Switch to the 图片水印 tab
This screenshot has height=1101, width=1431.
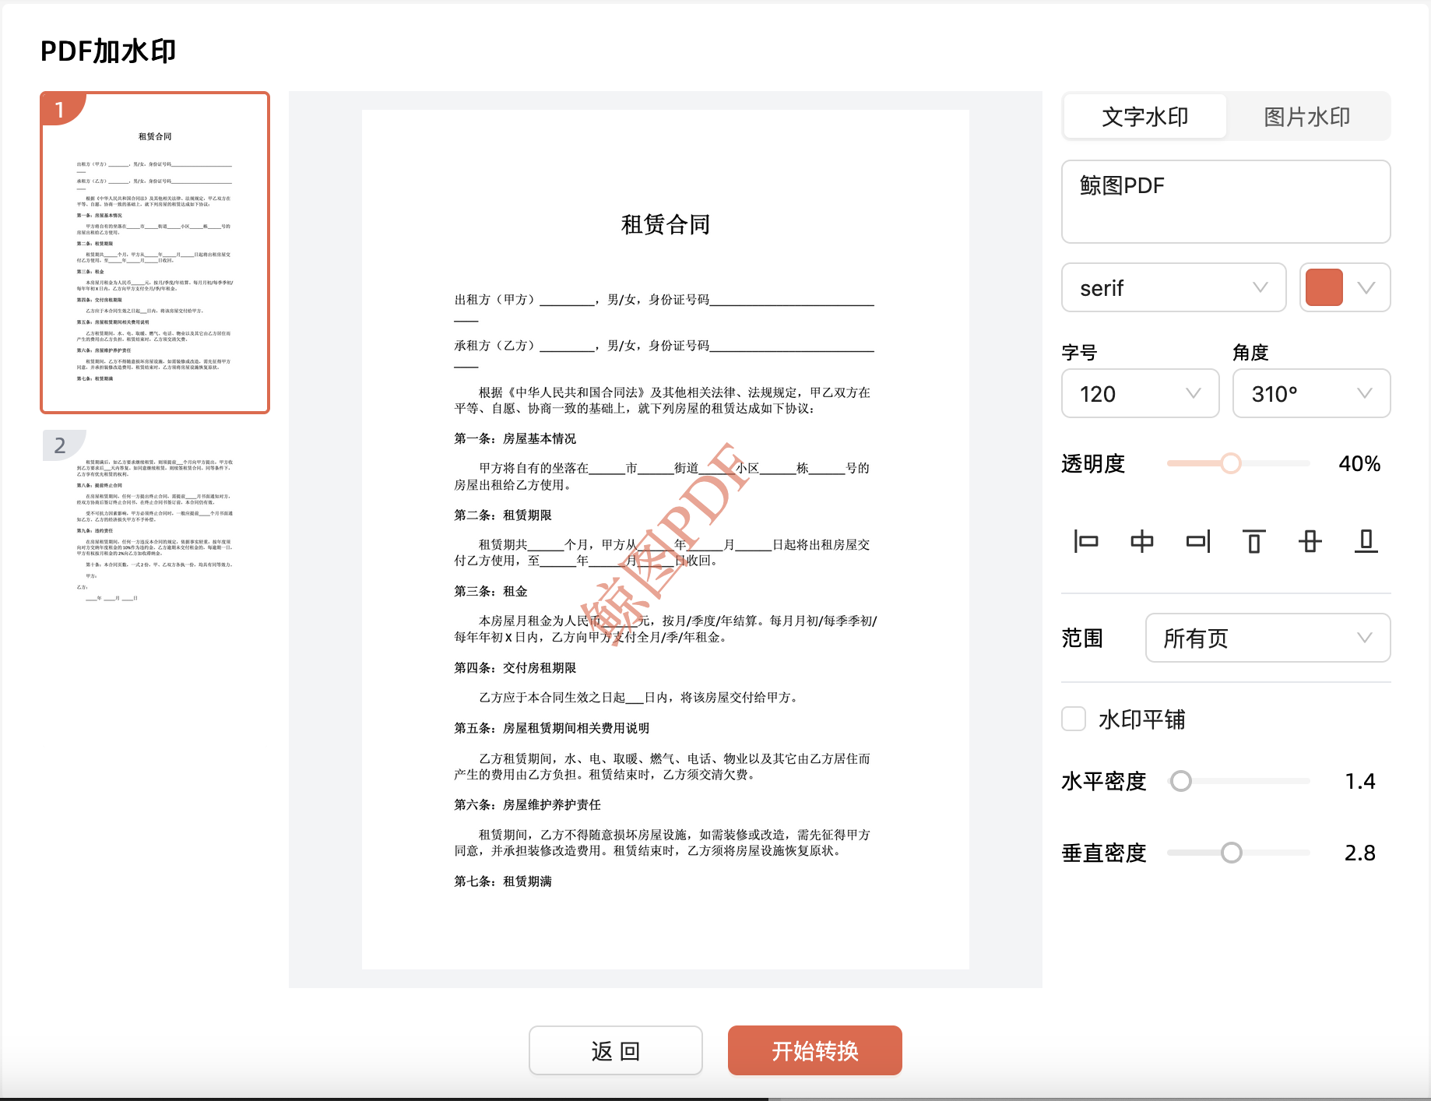(x=1307, y=117)
